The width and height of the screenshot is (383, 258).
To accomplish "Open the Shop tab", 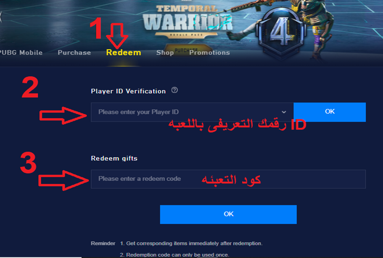I will (x=165, y=53).
